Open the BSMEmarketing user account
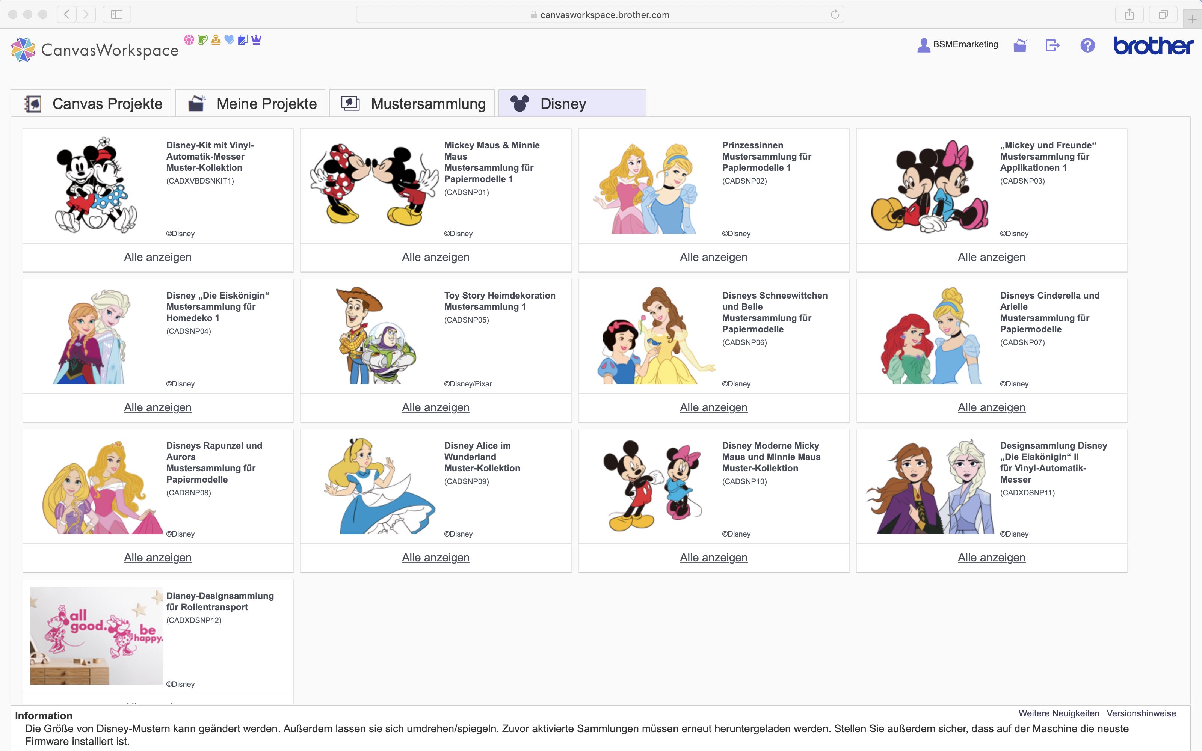Viewport: 1202px width, 751px height. (x=957, y=45)
